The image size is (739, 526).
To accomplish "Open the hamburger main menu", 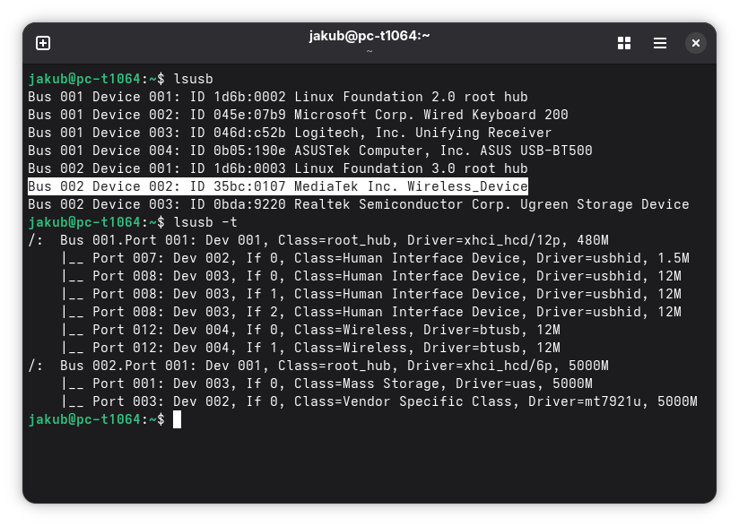I will pos(660,43).
